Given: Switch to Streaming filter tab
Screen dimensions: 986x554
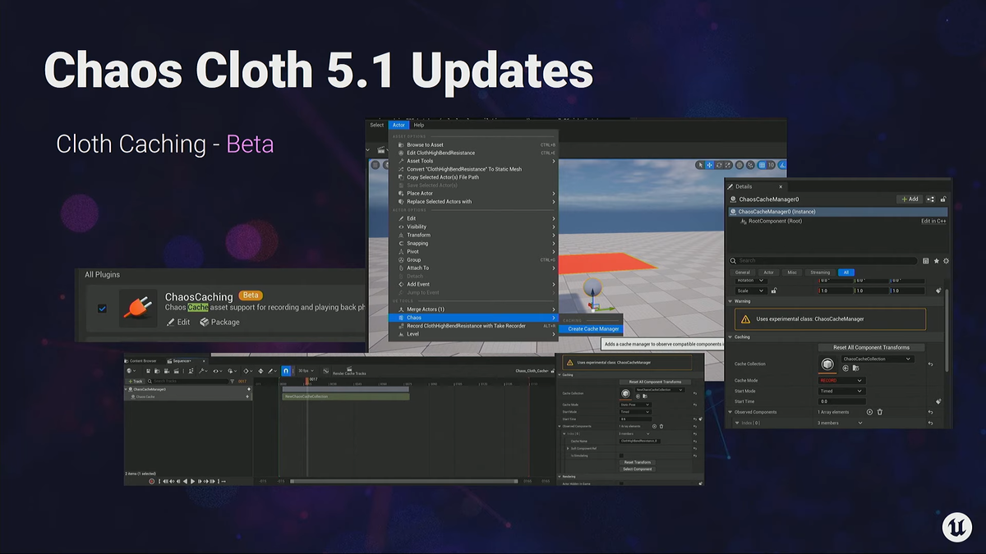Looking at the screenshot, I should point(820,272).
